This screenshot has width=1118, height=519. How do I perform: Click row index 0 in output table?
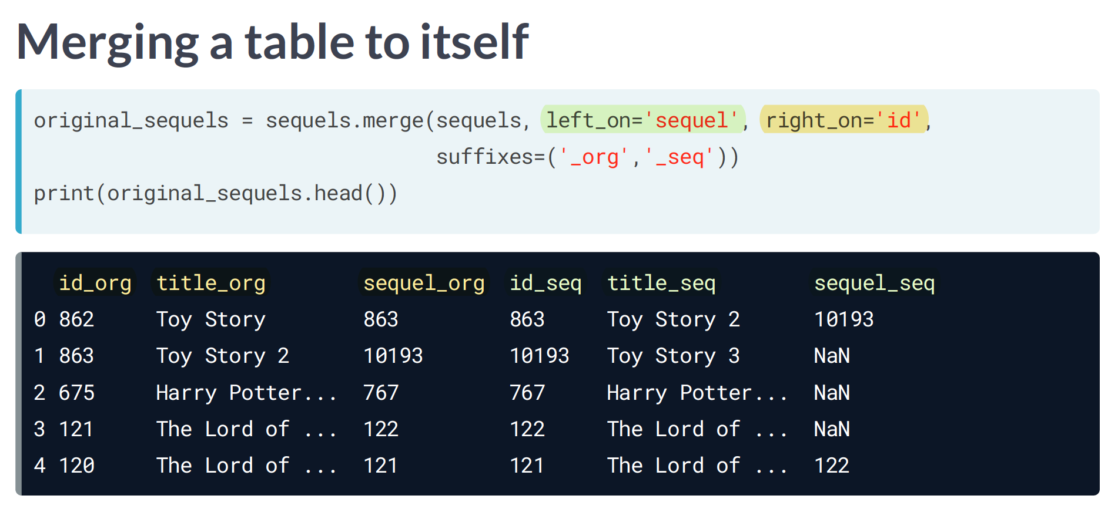pyautogui.click(x=39, y=319)
